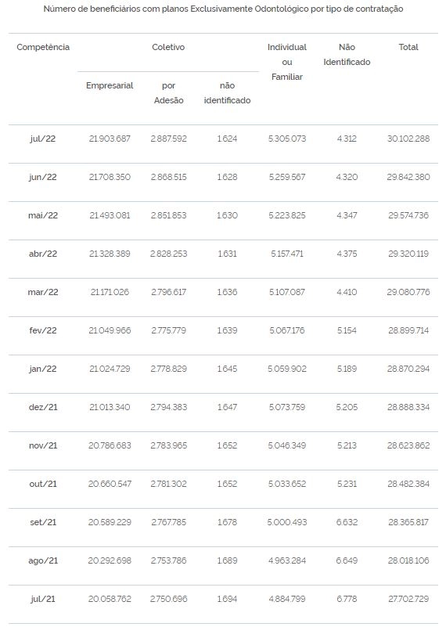Screen dimensions: 446x627
Task: Select the Coletivo group header
Action: point(168,47)
